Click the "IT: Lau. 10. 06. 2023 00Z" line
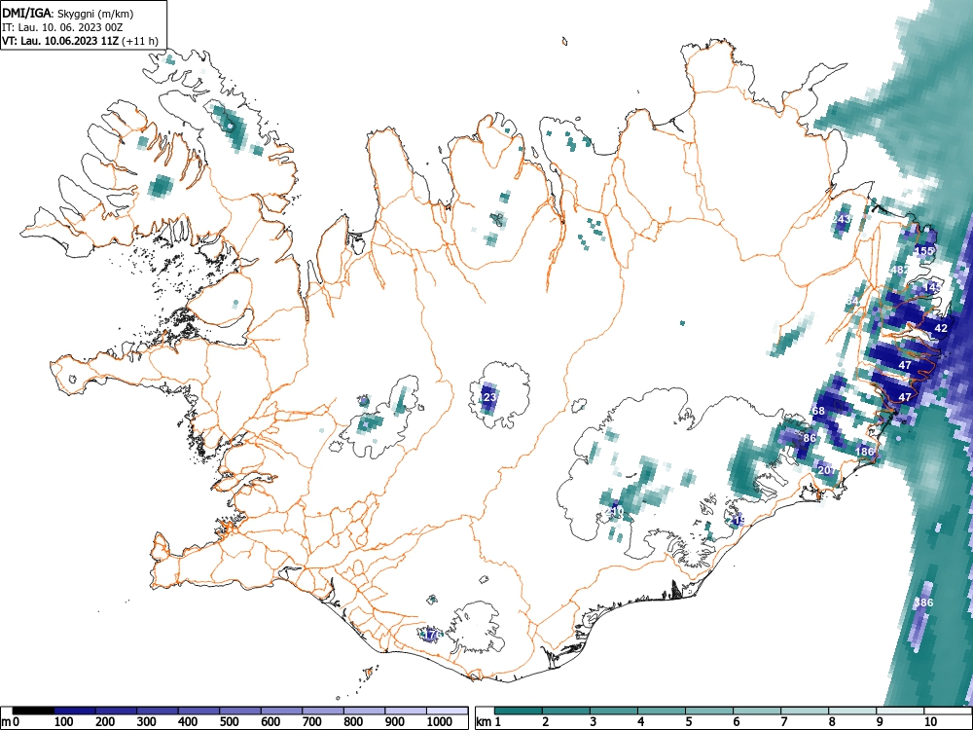This screenshot has width=973, height=730. click(x=62, y=27)
